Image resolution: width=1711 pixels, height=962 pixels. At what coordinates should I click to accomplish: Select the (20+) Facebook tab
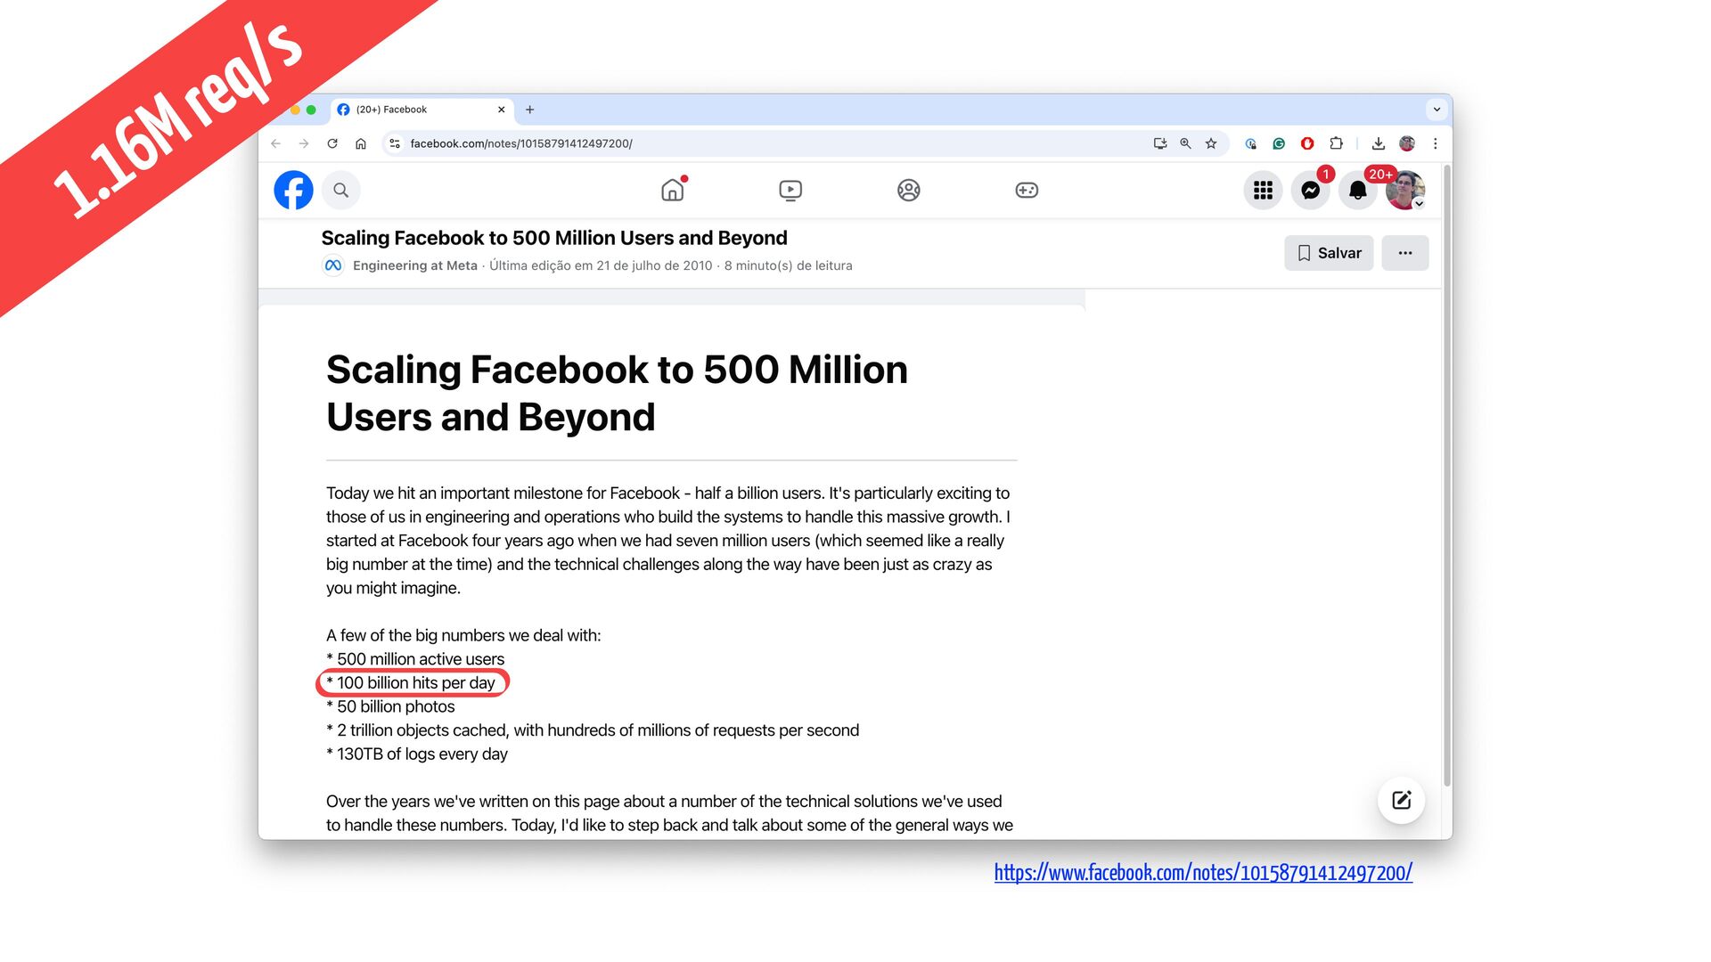(x=422, y=110)
